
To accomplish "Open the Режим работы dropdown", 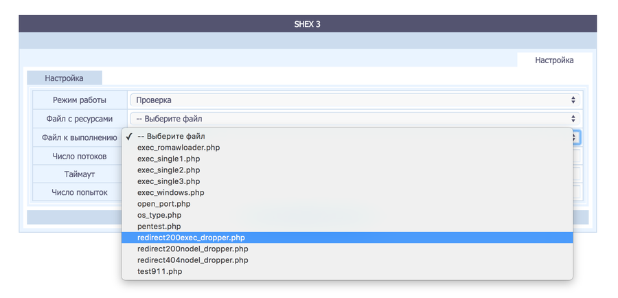I will pyautogui.click(x=354, y=100).
